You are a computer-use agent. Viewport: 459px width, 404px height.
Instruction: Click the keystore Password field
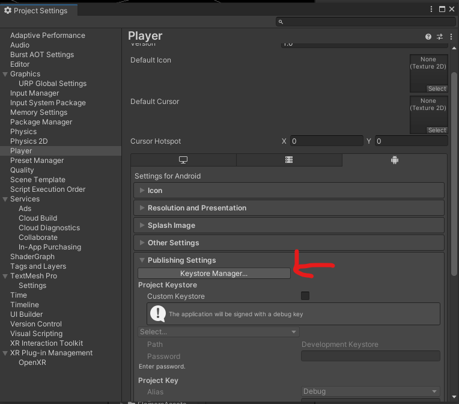pyautogui.click(x=370, y=357)
